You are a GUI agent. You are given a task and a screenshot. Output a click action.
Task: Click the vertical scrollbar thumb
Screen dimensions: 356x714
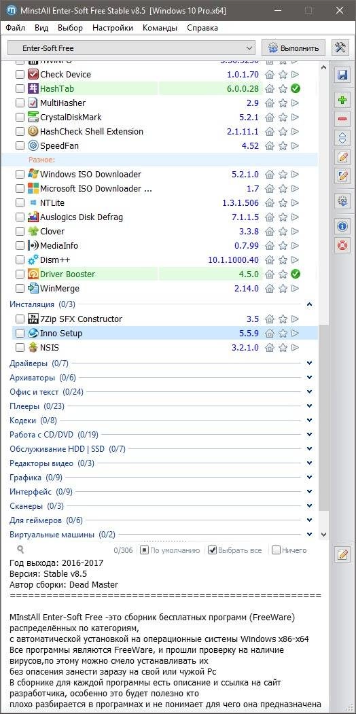(x=323, y=418)
